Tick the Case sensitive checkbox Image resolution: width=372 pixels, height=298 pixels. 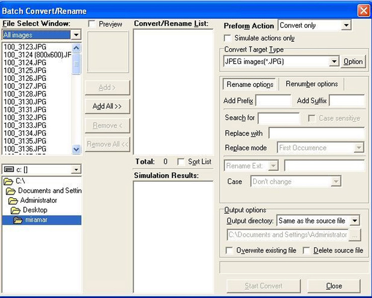(311, 118)
